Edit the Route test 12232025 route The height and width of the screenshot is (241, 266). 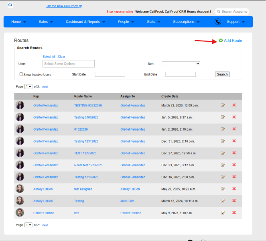(x=223, y=165)
